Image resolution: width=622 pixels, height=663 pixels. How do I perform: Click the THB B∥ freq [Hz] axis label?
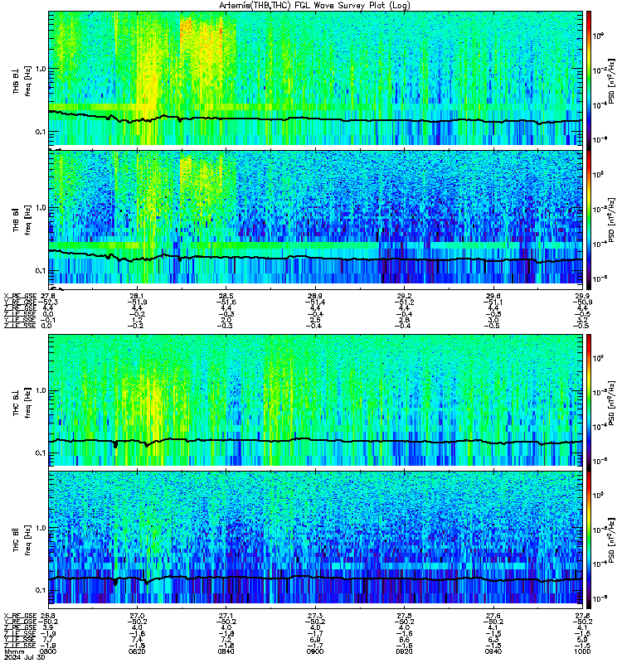(x=22, y=220)
